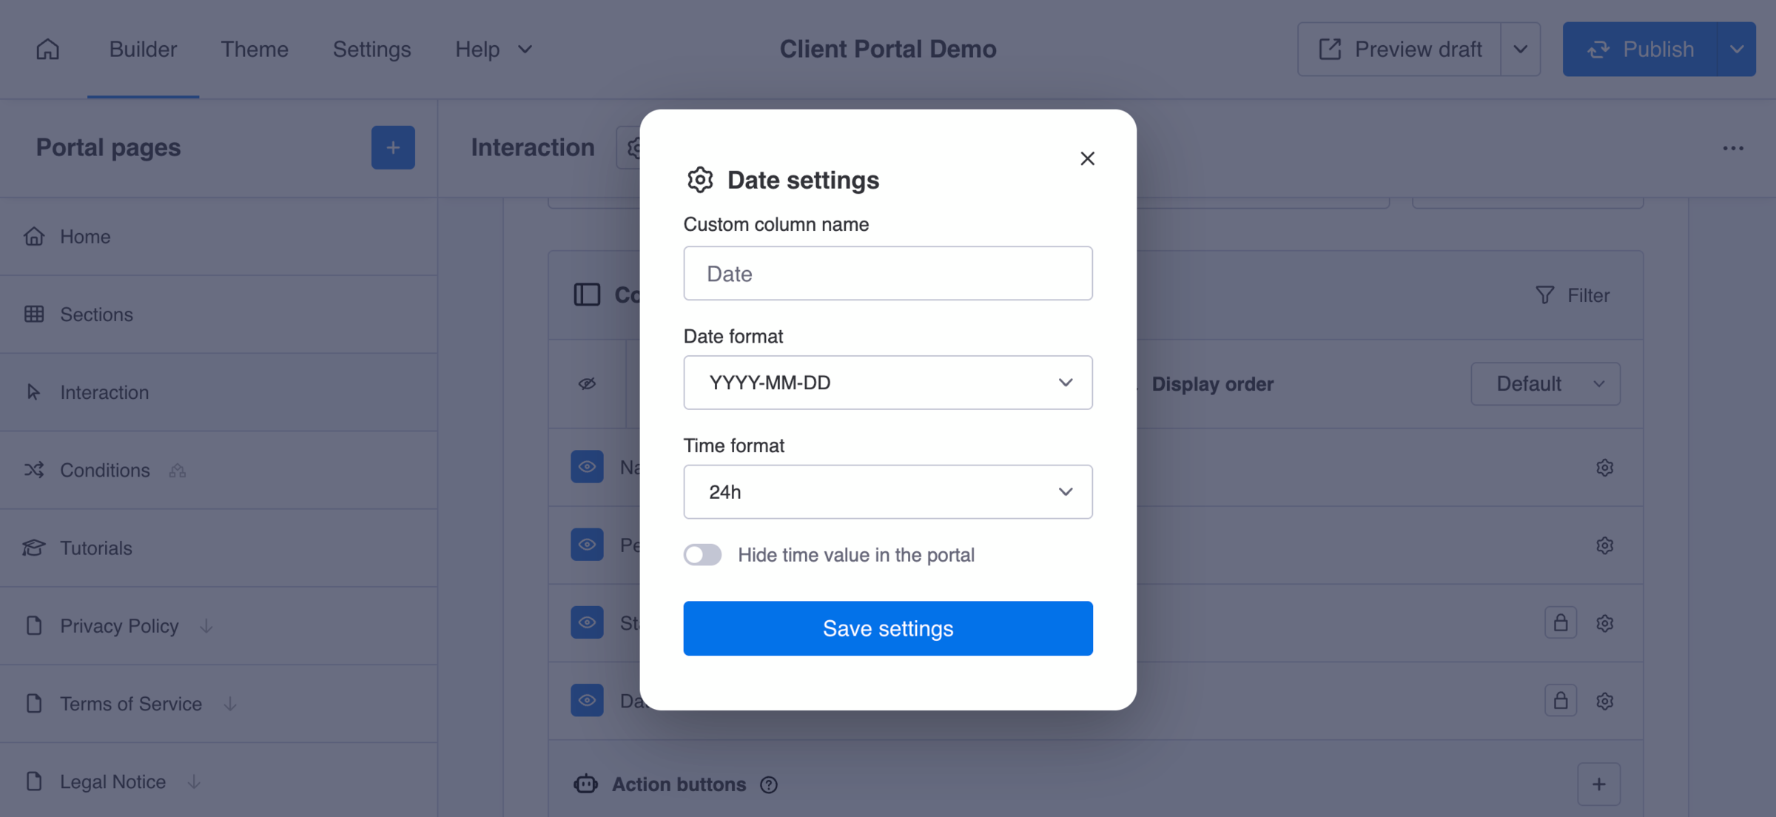Open the Date format dropdown
This screenshot has height=817, width=1776.
coord(887,383)
